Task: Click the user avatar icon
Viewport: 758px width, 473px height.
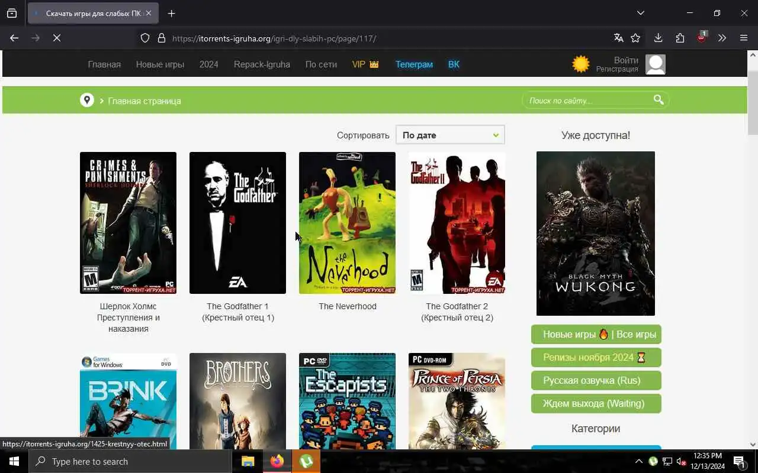Action: click(656, 64)
